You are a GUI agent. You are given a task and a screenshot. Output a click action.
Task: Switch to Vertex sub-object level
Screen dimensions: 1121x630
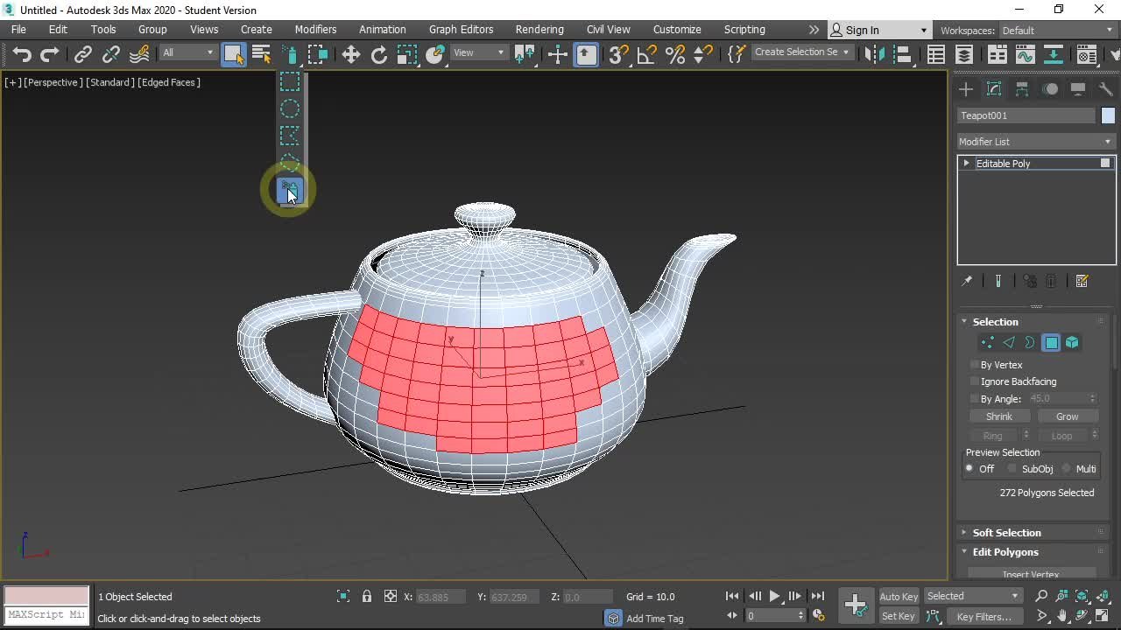pyautogui.click(x=987, y=343)
